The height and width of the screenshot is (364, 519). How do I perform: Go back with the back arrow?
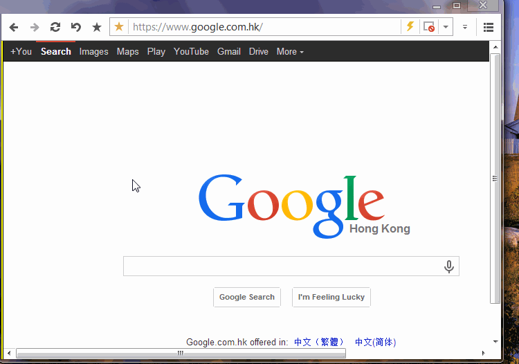[x=14, y=27]
